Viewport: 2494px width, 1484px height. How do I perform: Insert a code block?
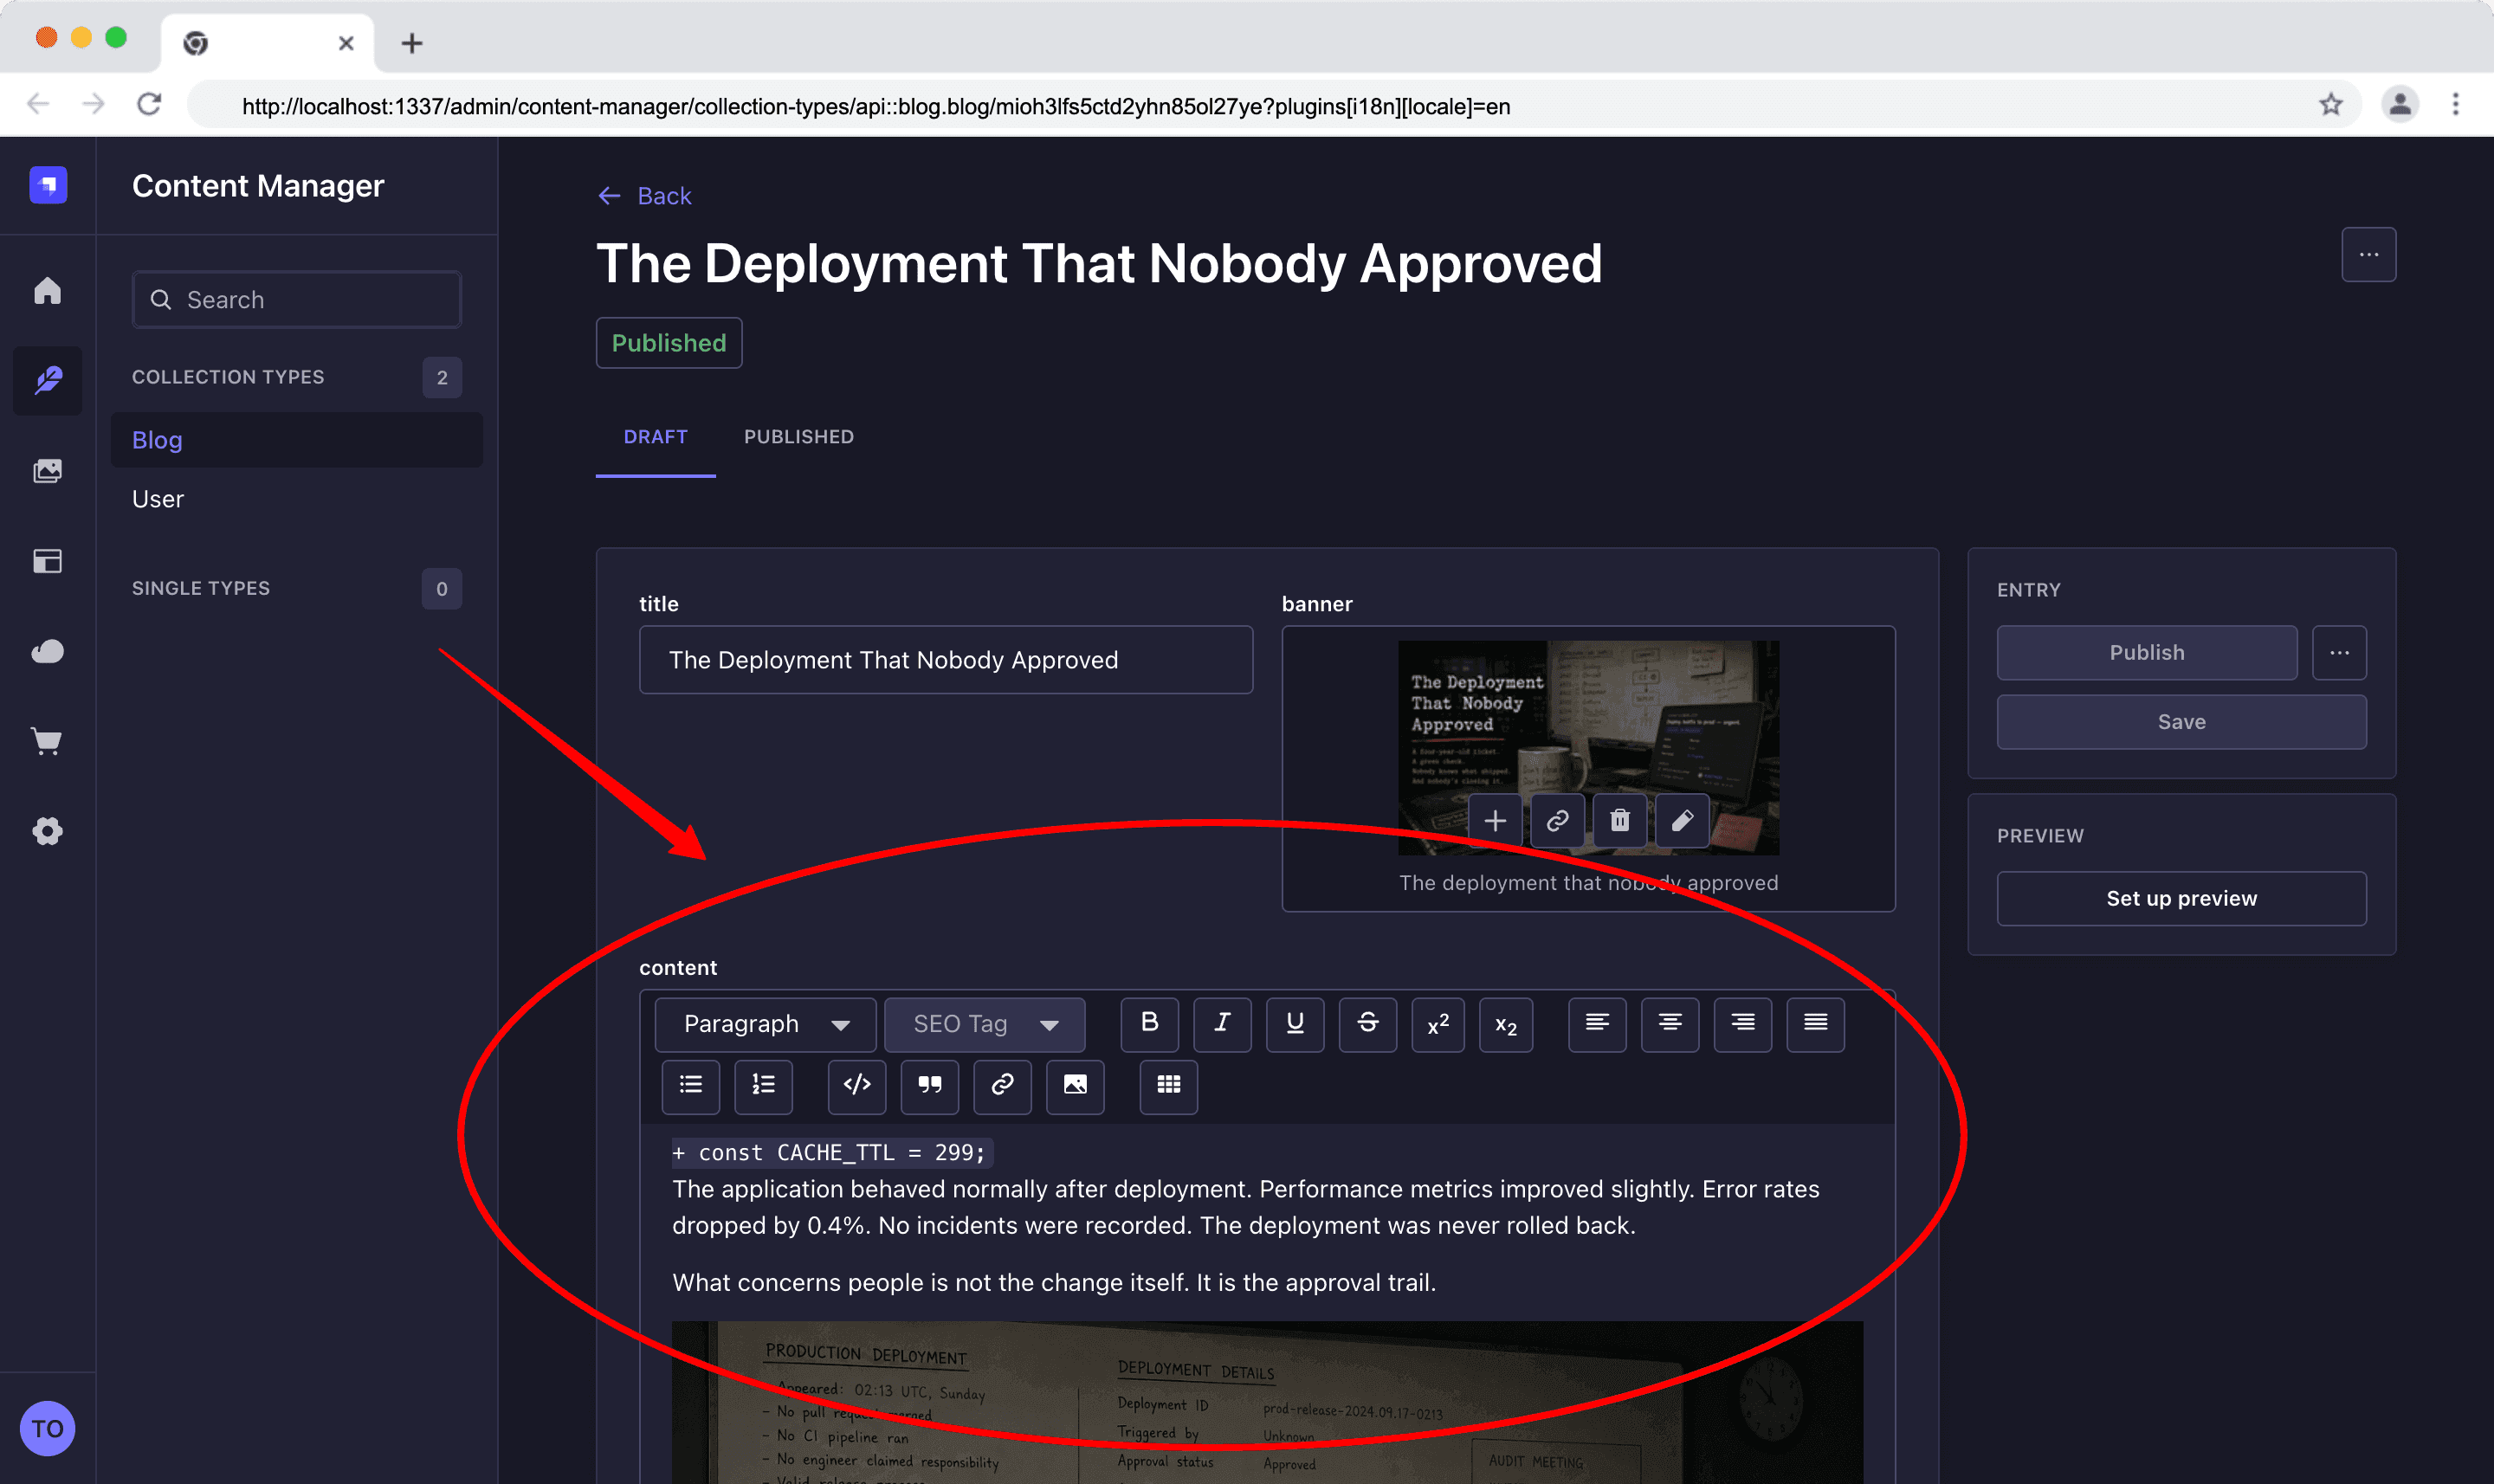coord(857,1085)
